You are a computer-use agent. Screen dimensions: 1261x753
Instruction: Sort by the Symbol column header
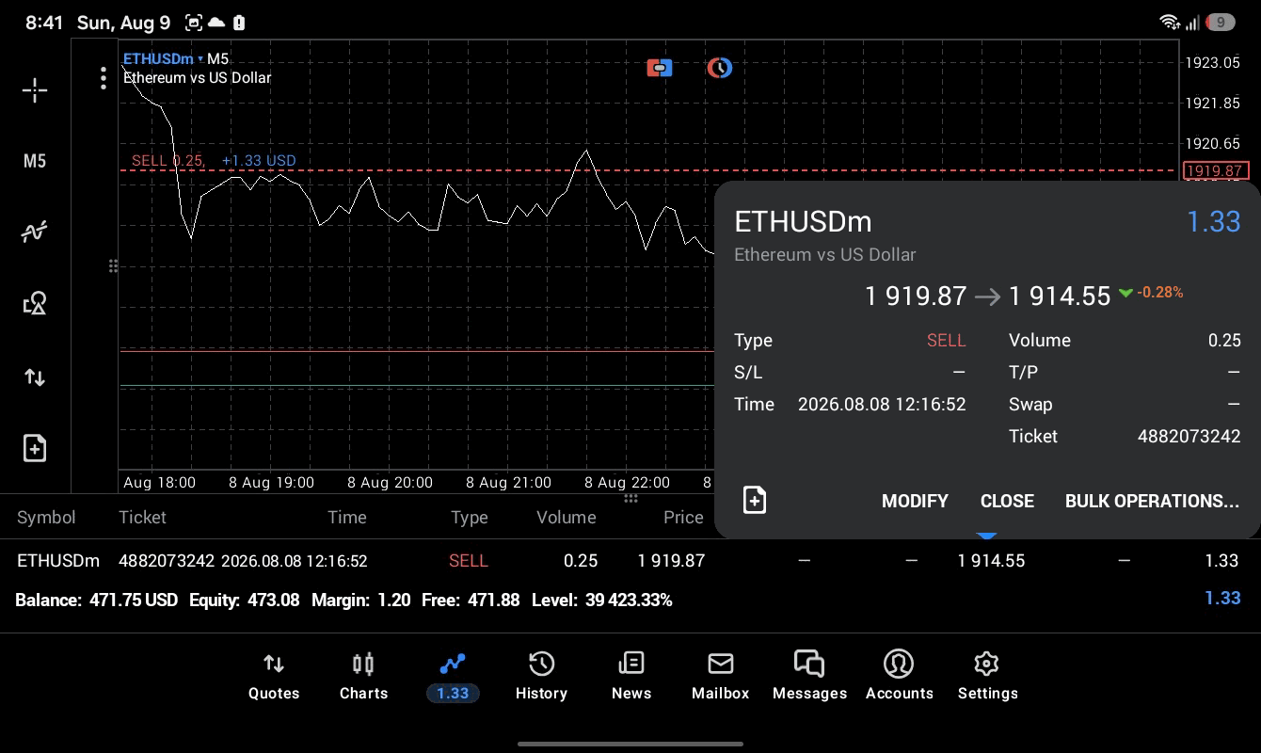click(46, 517)
